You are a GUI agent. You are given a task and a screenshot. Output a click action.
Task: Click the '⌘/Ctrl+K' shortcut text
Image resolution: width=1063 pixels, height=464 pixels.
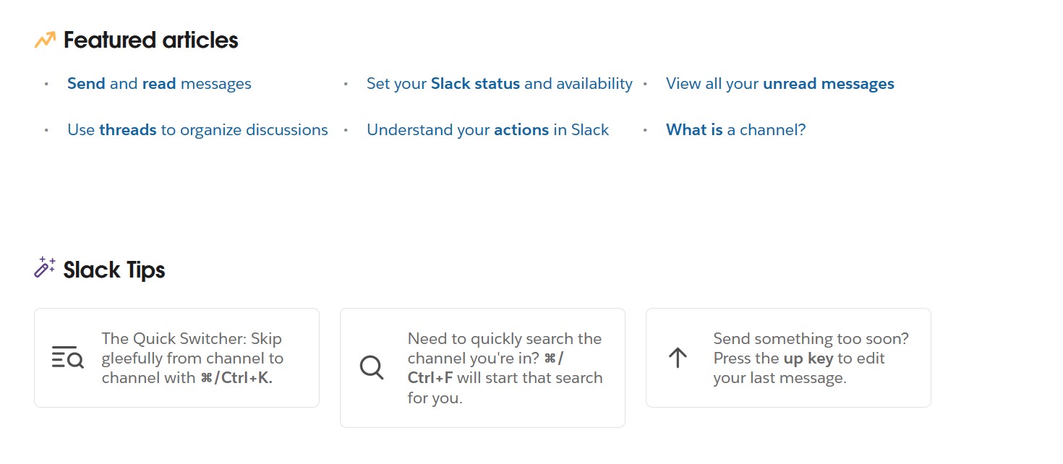(x=236, y=378)
